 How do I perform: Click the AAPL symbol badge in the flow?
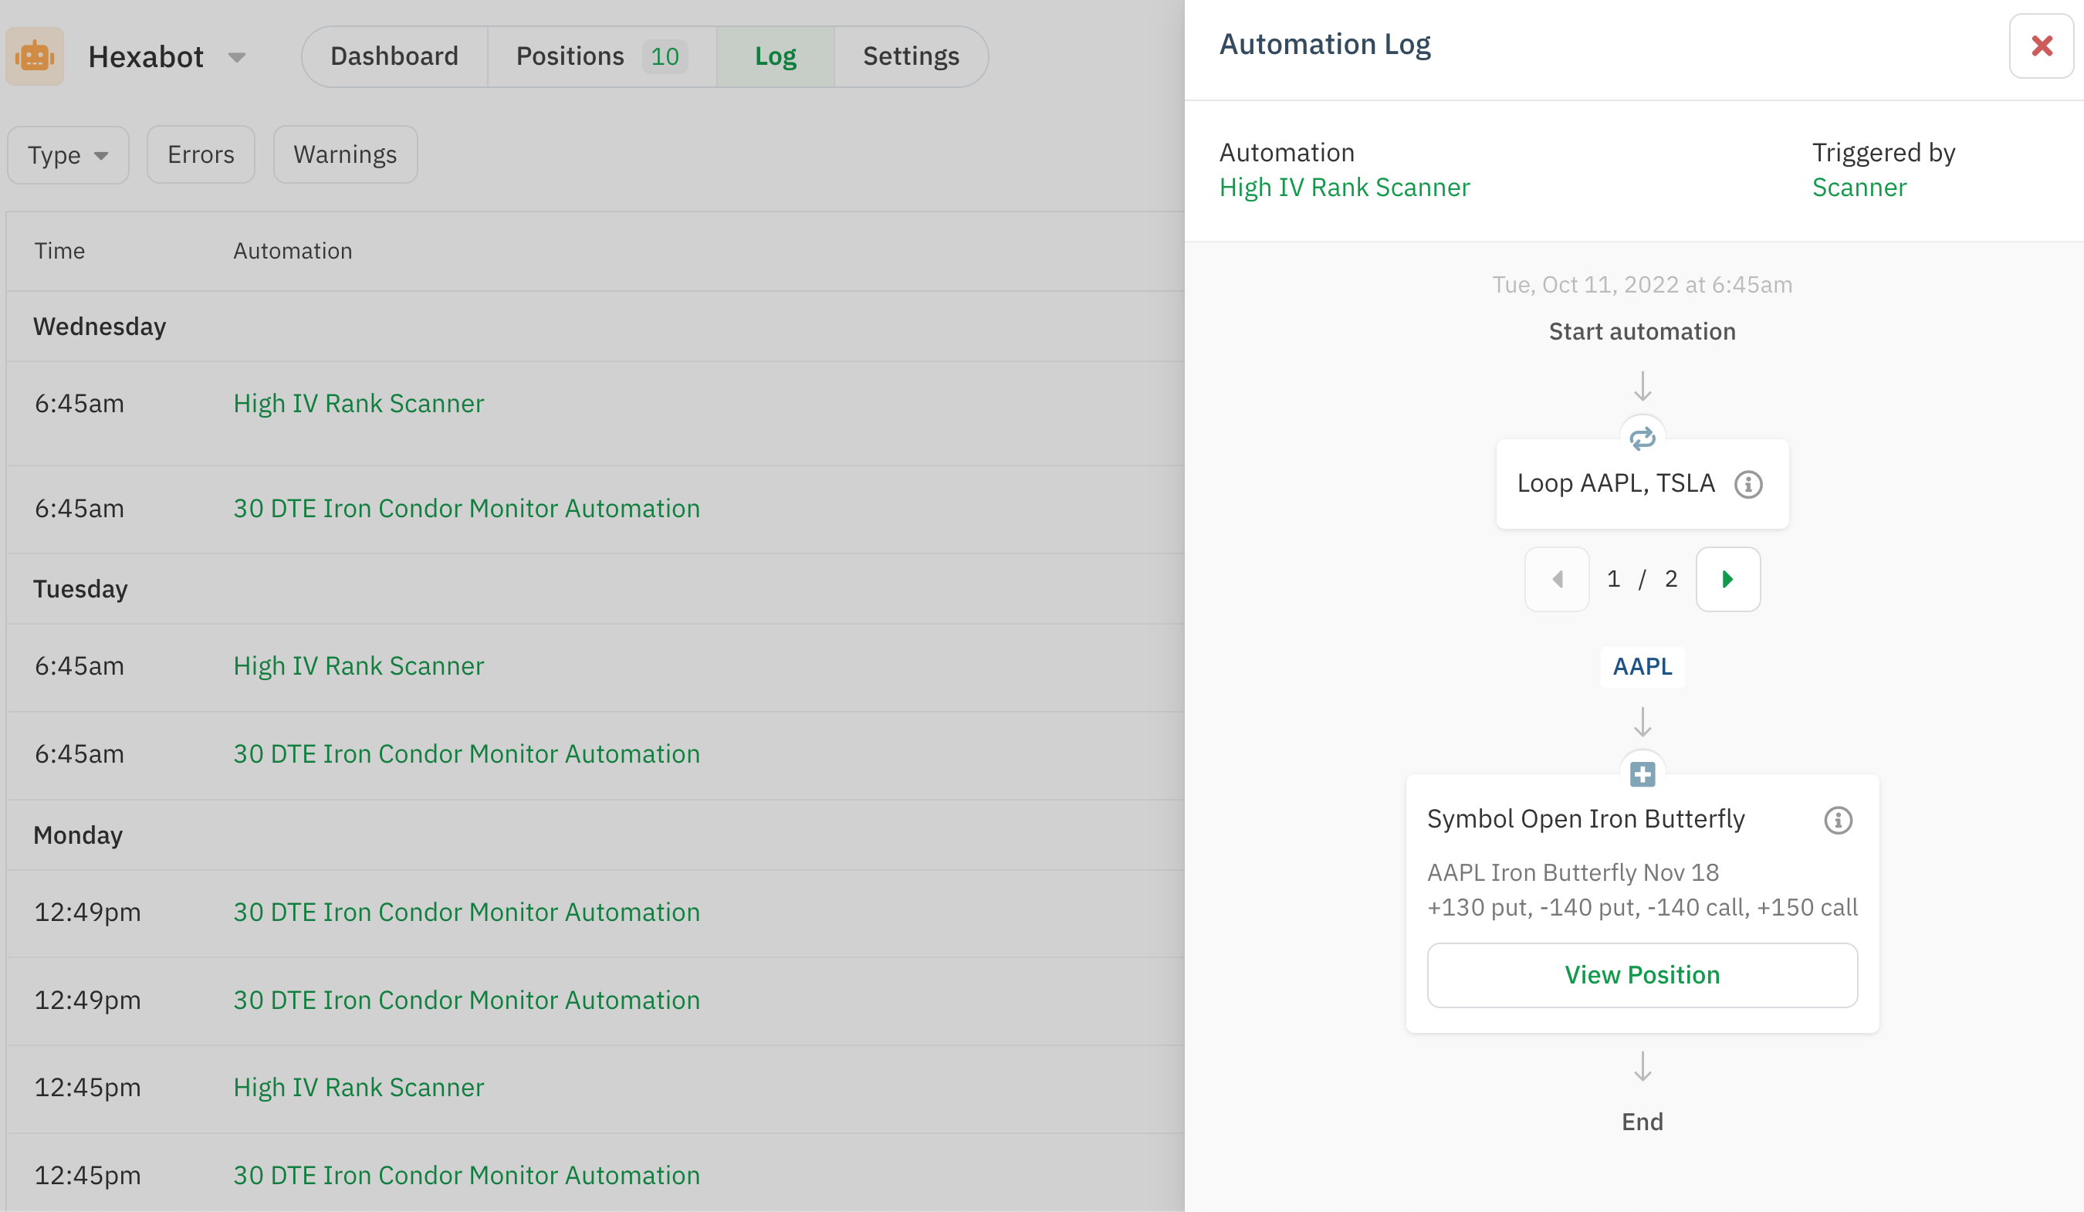(1642, 666)
